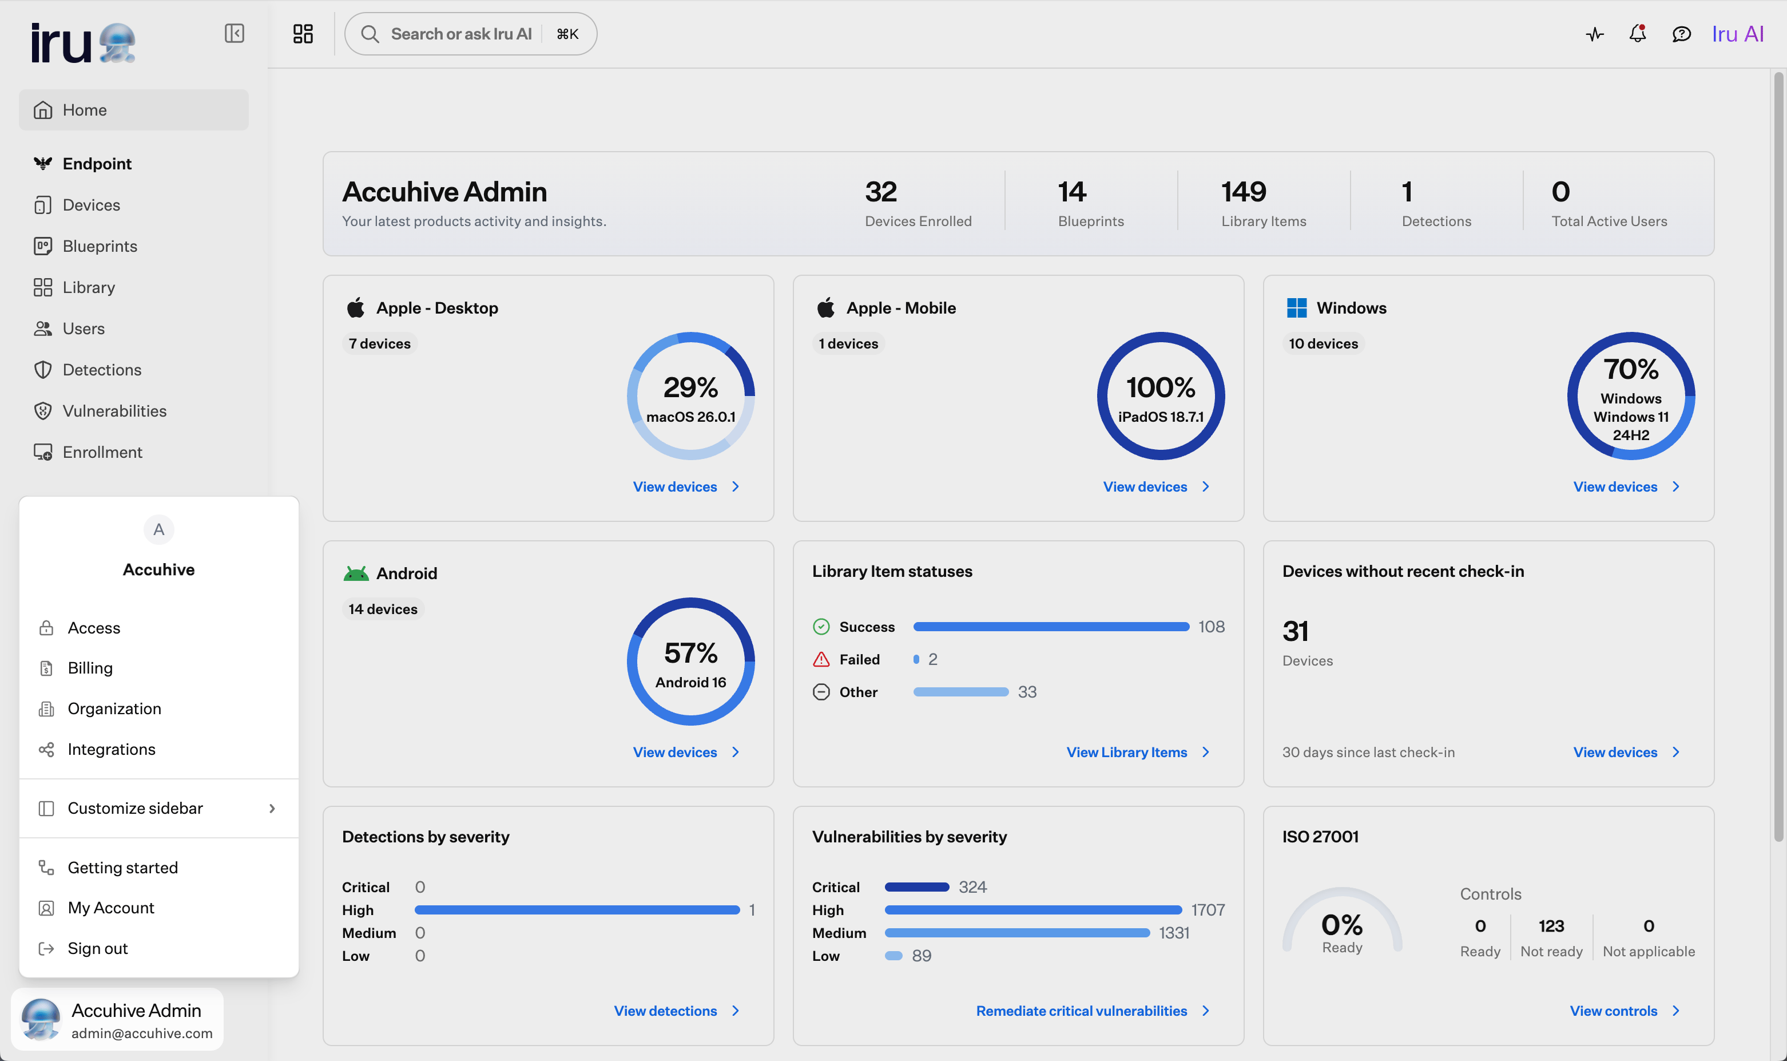Viewport: 1787px width, 1061px height.
Task: Collapse the sidebar with the panel icon
Action: click(x=235, y=34)
